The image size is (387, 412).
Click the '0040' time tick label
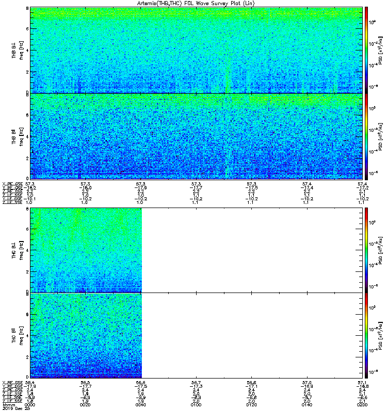(x=140, y=405)
